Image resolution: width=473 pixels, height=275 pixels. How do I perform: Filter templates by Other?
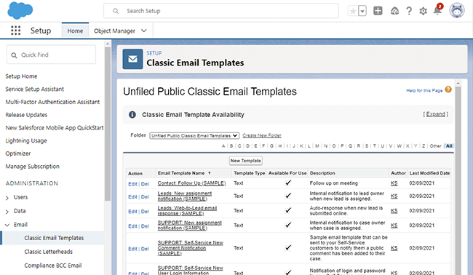[435, 146]
